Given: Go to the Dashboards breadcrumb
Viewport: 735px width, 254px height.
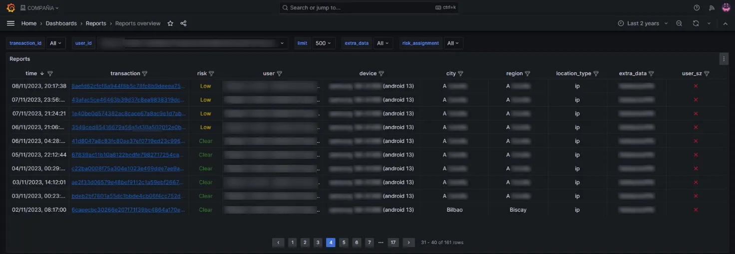Looking at the screenshot, I should point(61,23).
